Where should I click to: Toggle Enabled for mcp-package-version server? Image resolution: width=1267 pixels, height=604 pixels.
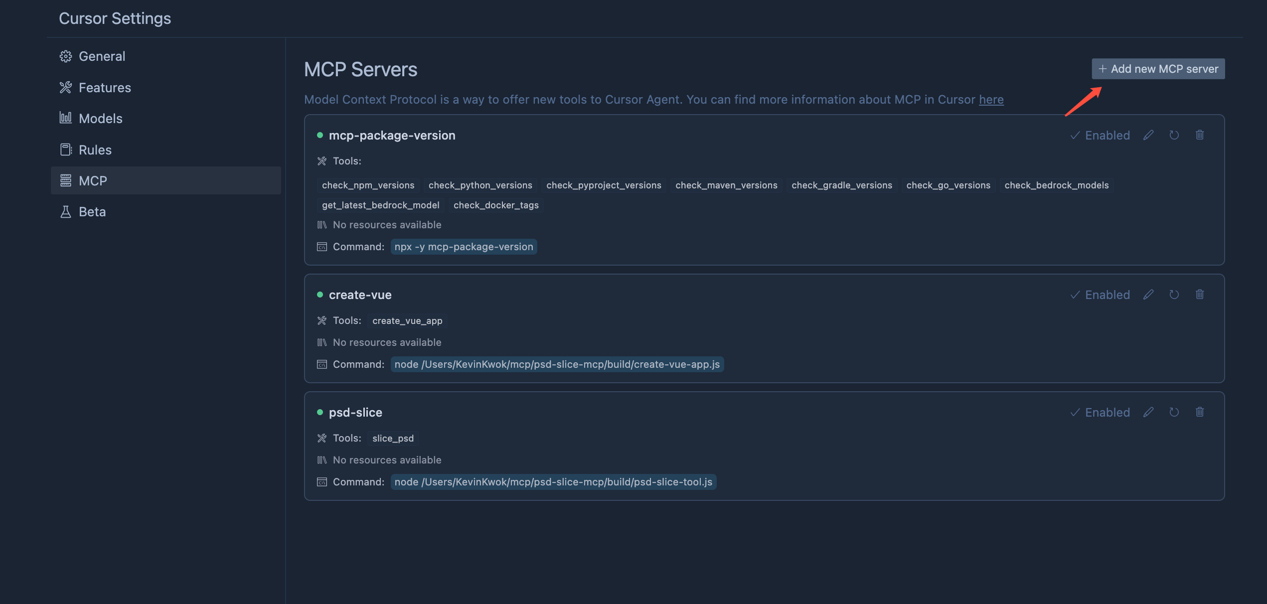1100,135
